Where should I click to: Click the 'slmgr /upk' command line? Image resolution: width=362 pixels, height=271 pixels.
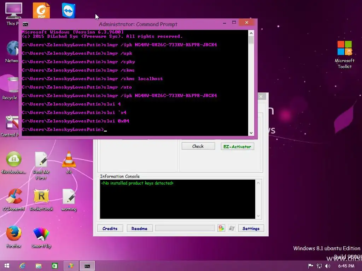click(77, 53)
